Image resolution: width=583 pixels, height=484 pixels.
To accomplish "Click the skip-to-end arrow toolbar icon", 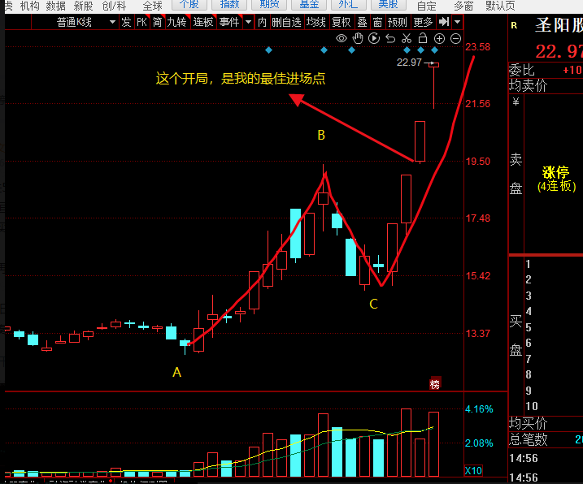I will click(444, 22).
